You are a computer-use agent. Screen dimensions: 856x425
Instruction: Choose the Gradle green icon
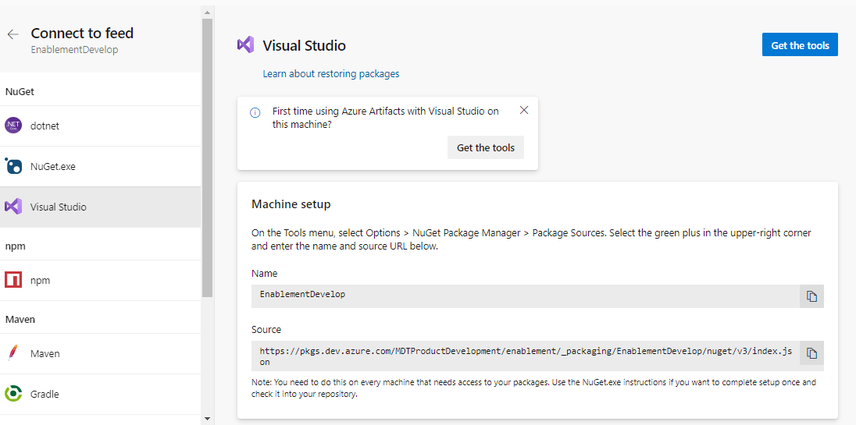point(13,394)
